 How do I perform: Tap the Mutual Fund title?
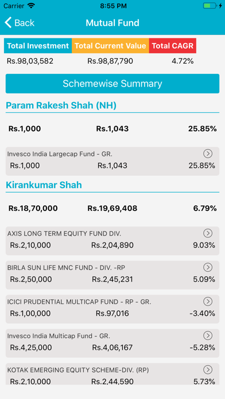click(x=113, y=23)
